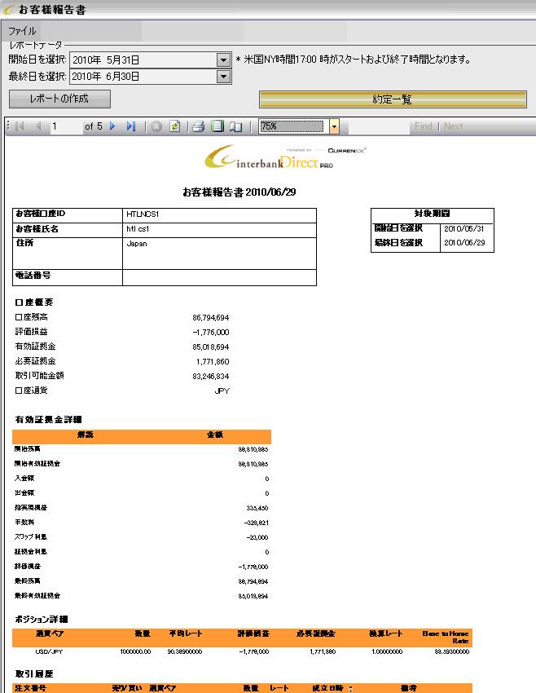This screenshot has width=536, height=693.
Task: Jump to last report page
Action: point(130,126)
